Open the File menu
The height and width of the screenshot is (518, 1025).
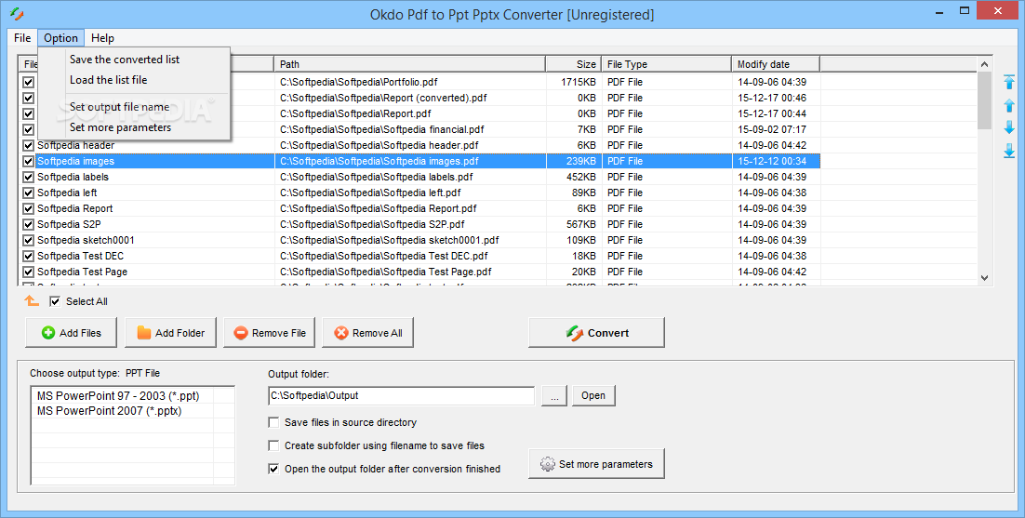point(22,38)
